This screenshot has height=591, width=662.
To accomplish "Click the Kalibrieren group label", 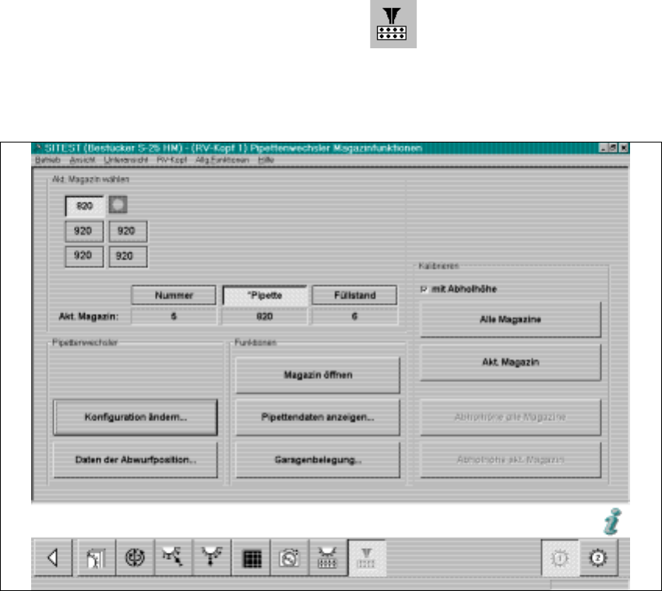I will [x=438, y=266].
